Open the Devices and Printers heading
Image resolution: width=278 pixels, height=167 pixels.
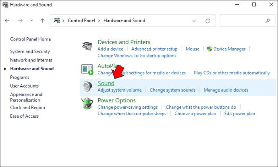[x=124, y=42]
